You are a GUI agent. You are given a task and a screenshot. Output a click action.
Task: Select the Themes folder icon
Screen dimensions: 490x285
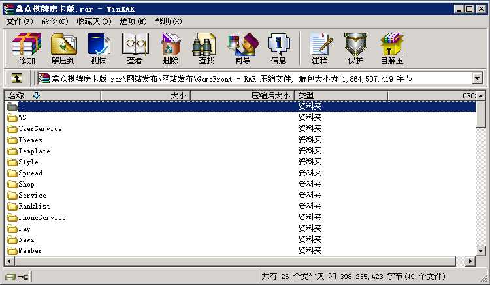click(x=12, y=140)
